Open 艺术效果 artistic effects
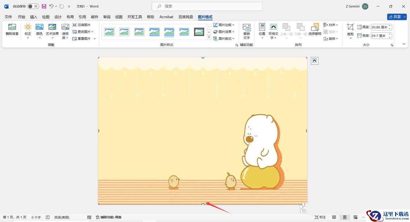 pos(52,31)
